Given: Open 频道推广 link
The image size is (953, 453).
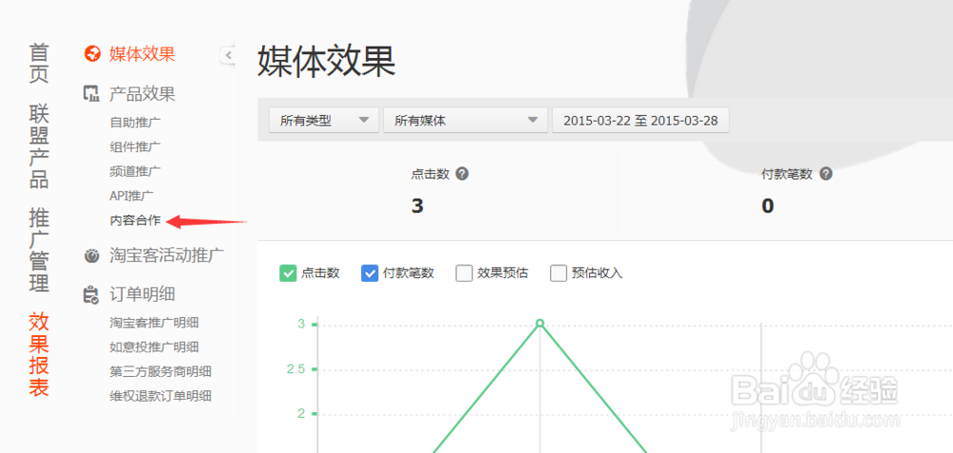Looking at the screenshot, I should (x=135, y=171).
